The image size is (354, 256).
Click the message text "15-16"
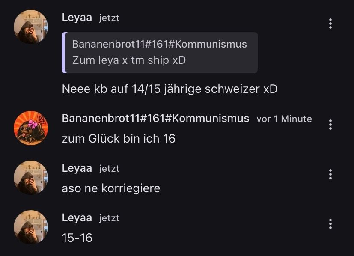(77, 238)
